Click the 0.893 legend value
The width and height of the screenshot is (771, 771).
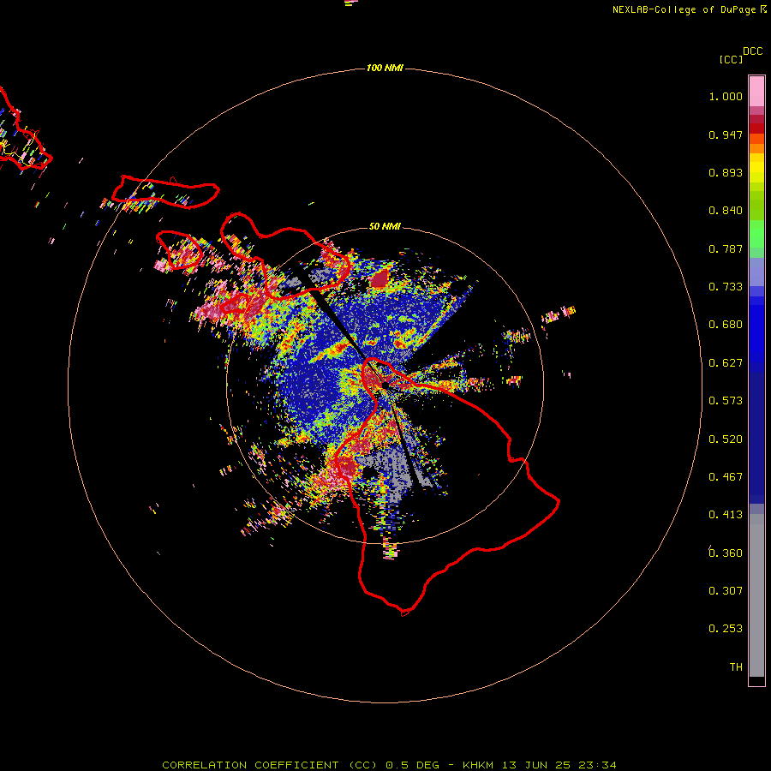coord(726,172)
